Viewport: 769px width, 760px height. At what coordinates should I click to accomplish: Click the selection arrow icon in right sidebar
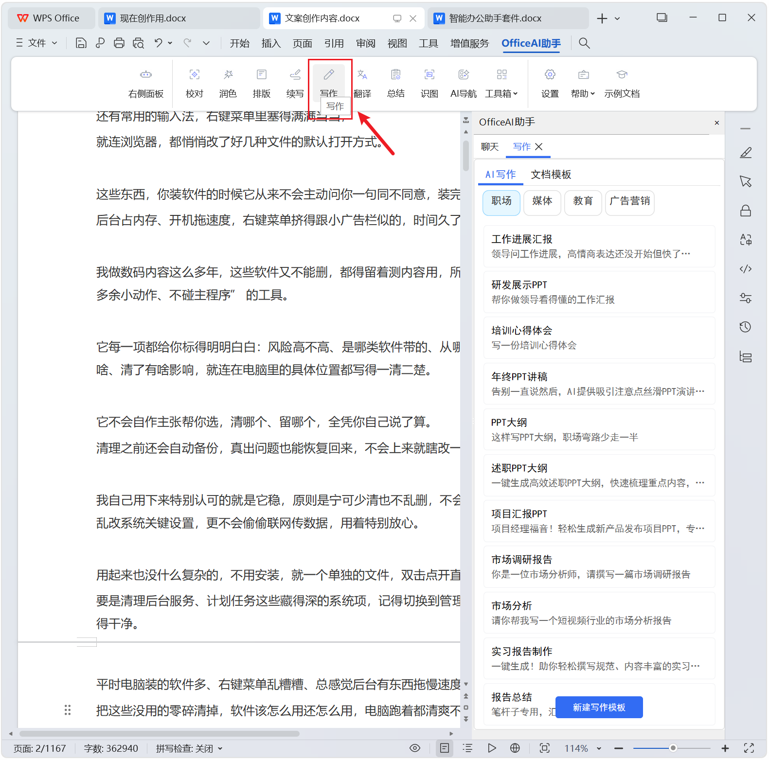(x=746, y=181)
